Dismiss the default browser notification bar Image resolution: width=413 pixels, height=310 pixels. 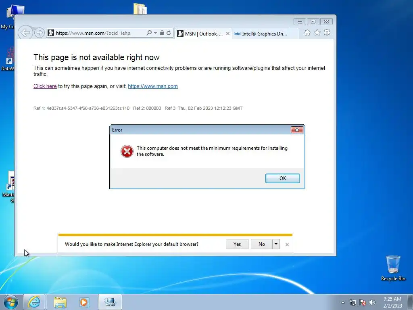(x=287, y=245)
